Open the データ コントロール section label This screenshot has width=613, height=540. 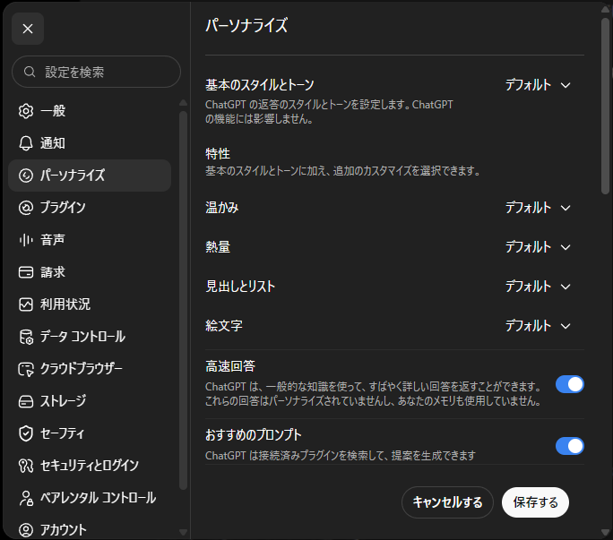tap(82, 337)
